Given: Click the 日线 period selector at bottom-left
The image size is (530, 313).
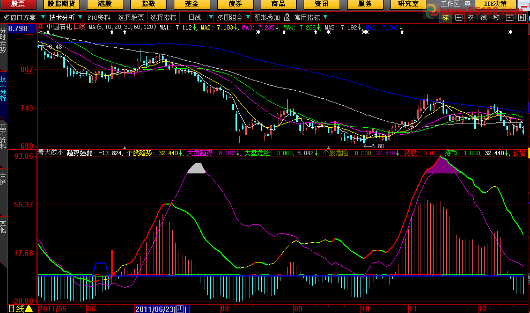Looking at the screenshot, I should pos(16,309).
